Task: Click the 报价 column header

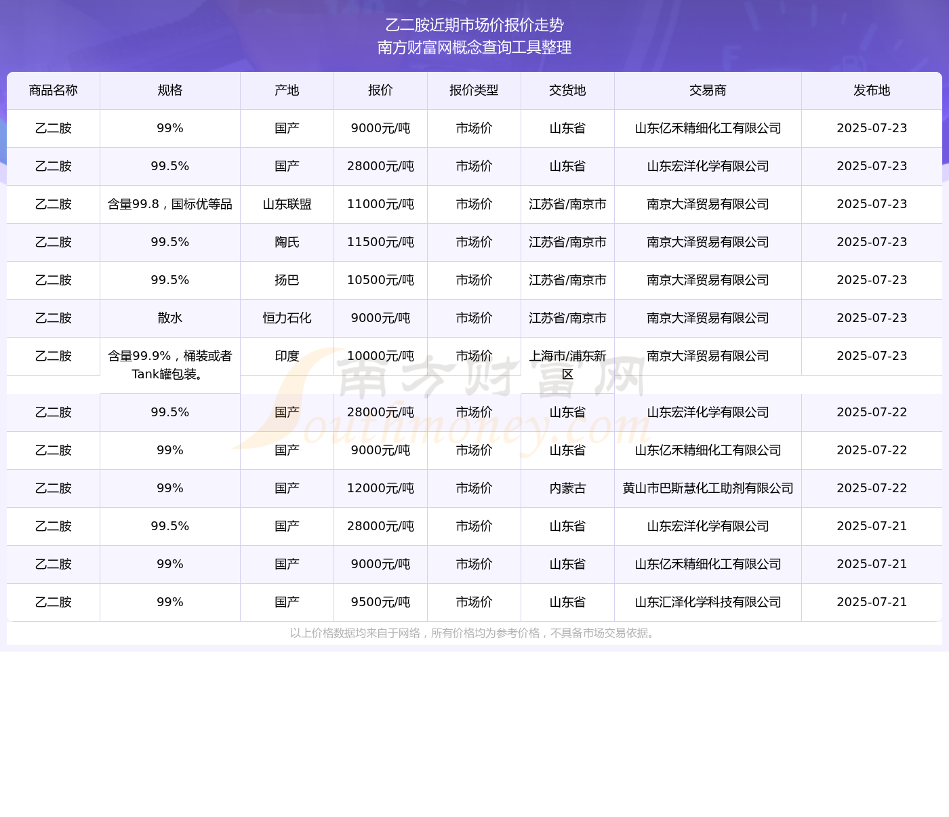Action: click(380, 90)
